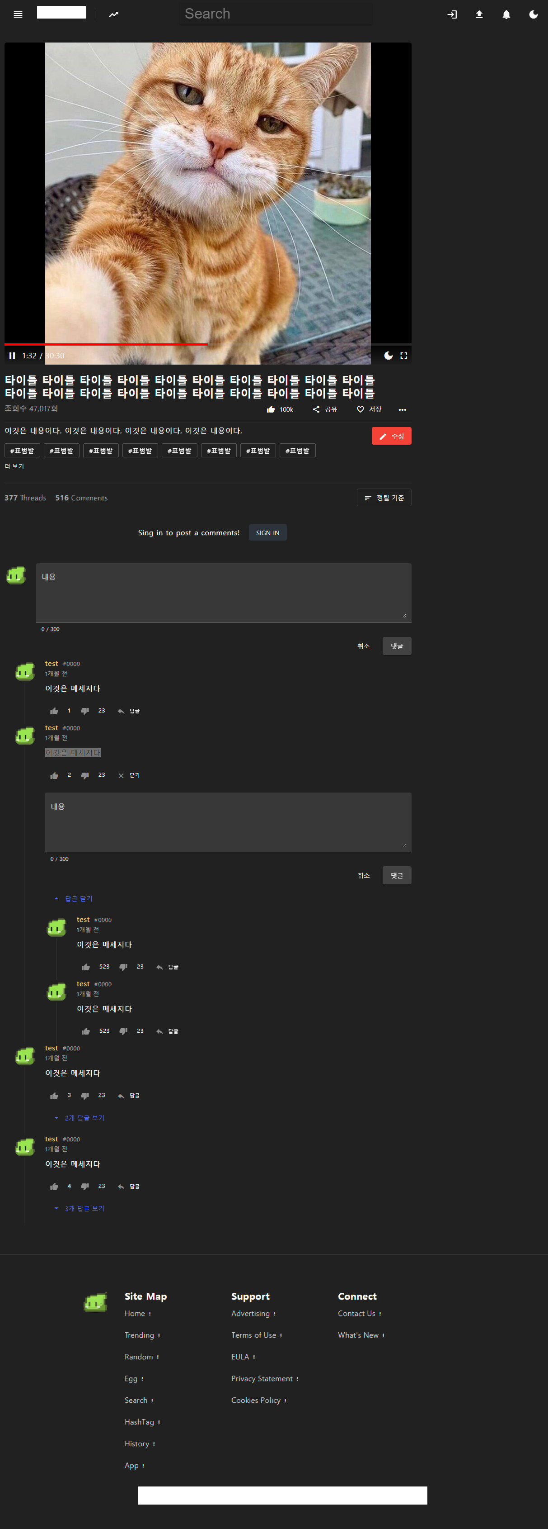Collapse replies with 답글 닫기
Viewport: 548px width, 1529px height.
[x=74, y=899]
